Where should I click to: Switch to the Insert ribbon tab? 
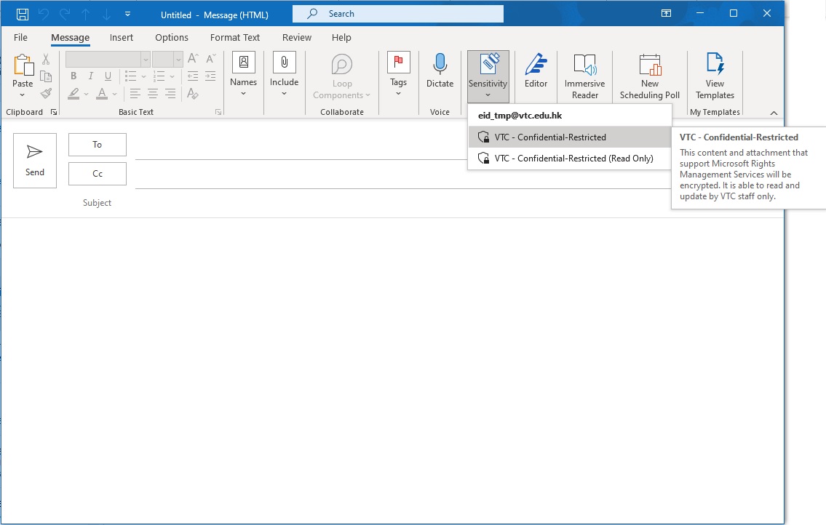[x=121, y=37]
